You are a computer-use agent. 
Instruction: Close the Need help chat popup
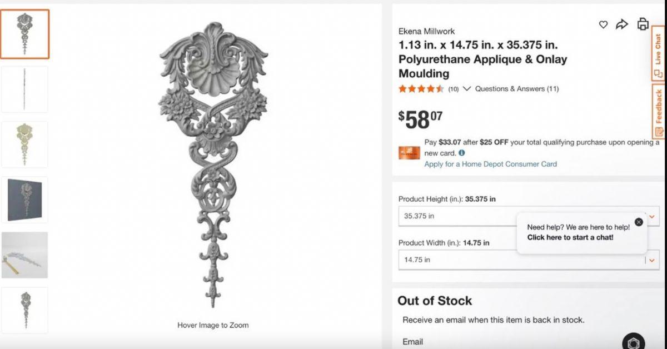pyautogui.click(x=639, y=222)
